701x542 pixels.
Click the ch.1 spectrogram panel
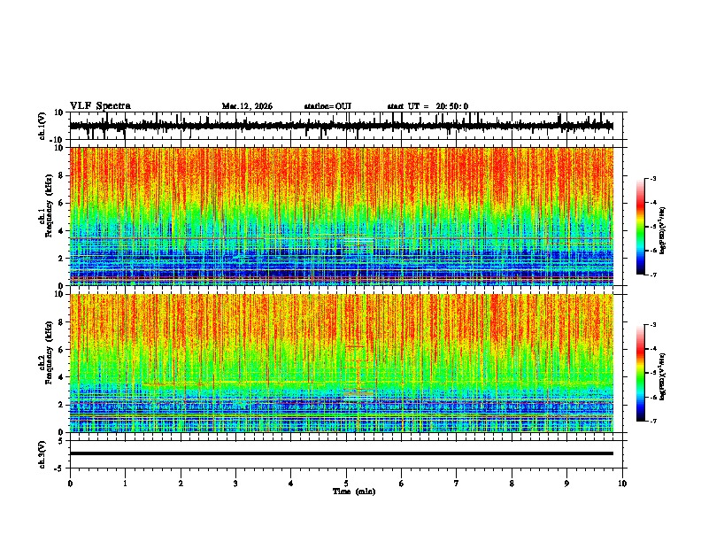[x=342, y=216]
